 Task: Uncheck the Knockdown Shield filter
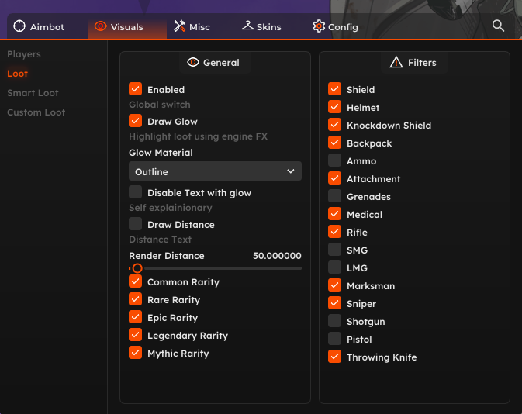(x=335, y=125)
